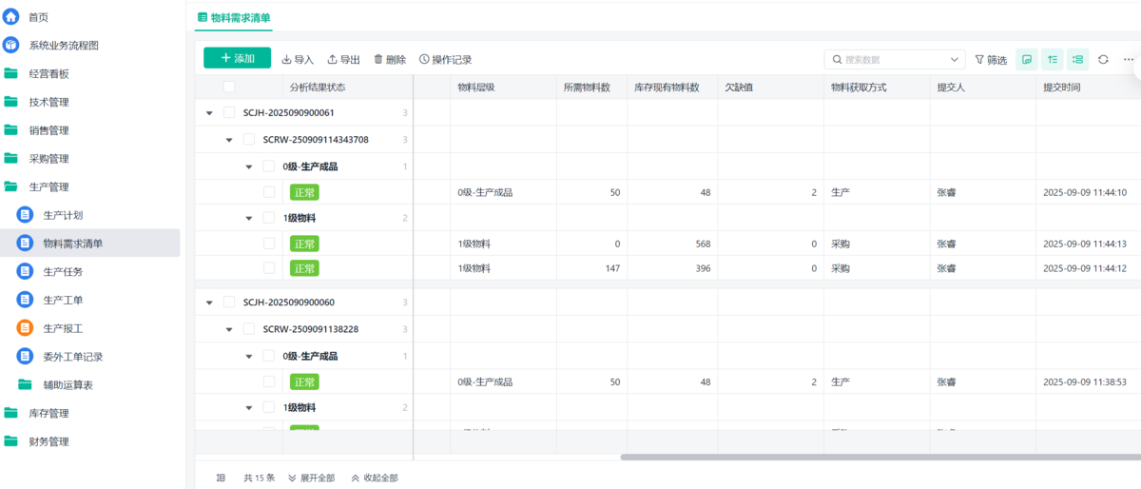Click the sort ascending toolbar icon
This screenshot has width=1141, height=489.
pyautogui.click(x=1053, y=59)
